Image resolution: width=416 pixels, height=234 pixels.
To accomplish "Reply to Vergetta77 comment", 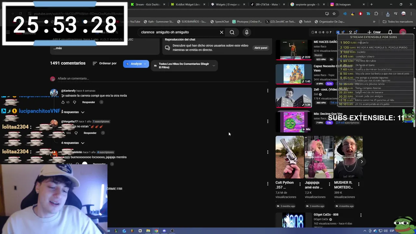I will (90, 133).
